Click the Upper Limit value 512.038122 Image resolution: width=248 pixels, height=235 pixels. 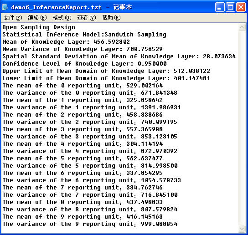click(x=192, y=71)
